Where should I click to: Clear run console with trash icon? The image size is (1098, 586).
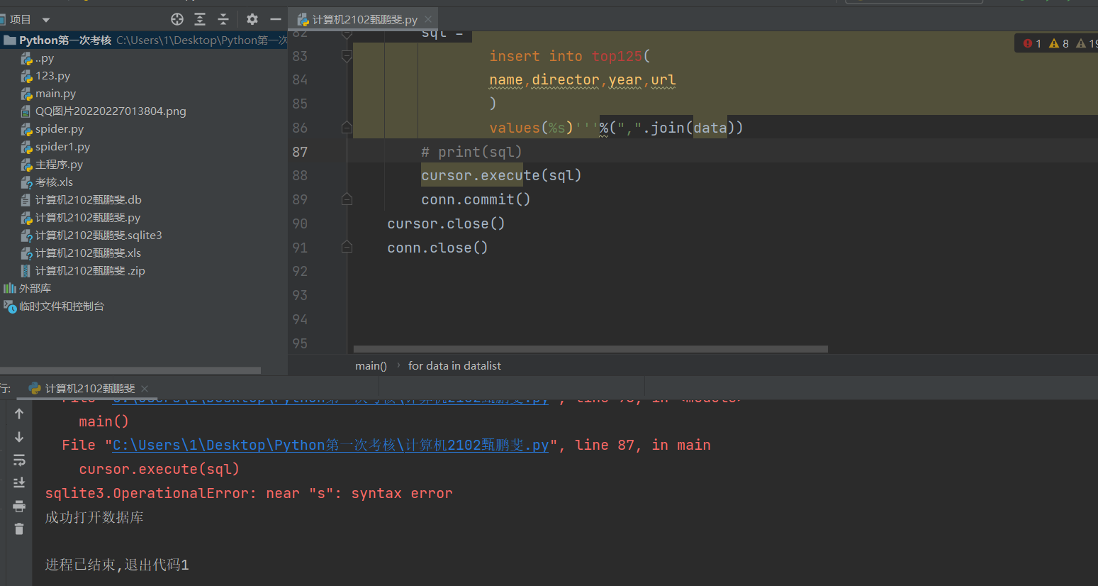[x=19, y=529]
